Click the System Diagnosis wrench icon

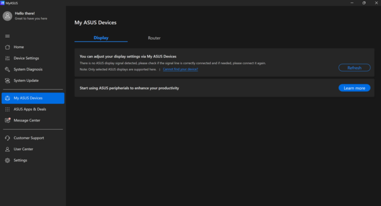(x=7, y=69)
